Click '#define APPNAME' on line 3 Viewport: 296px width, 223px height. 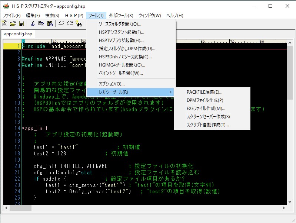click(x=44, y=59)
